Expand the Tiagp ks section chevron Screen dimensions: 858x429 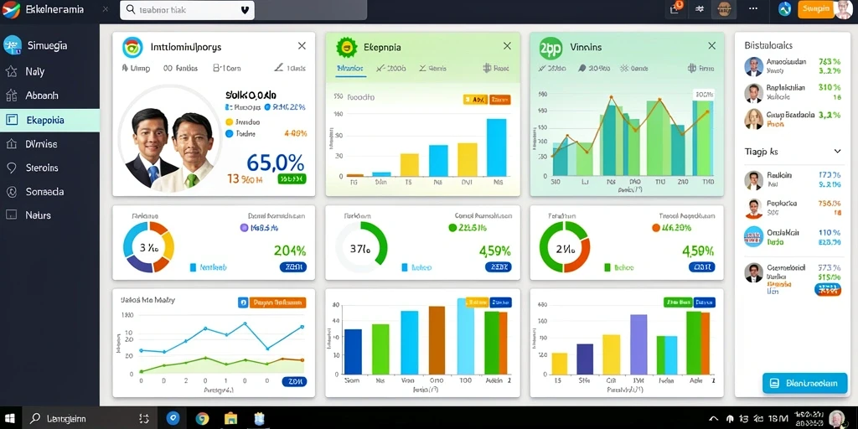point(837,151)
